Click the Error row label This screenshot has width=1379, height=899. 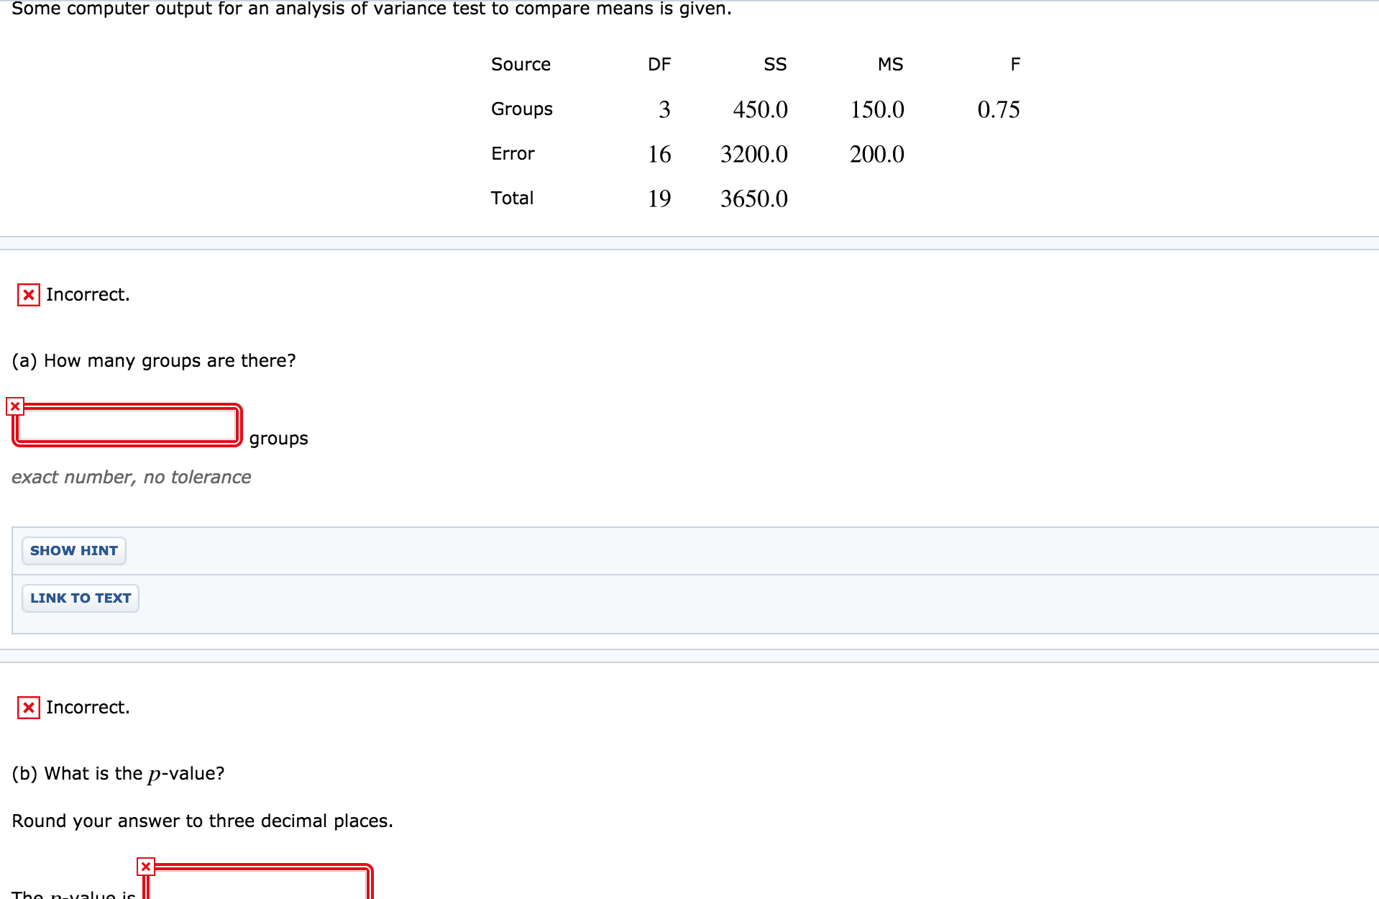tap(513, 154)
